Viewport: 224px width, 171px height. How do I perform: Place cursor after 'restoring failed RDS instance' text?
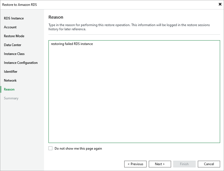[93, 44]
